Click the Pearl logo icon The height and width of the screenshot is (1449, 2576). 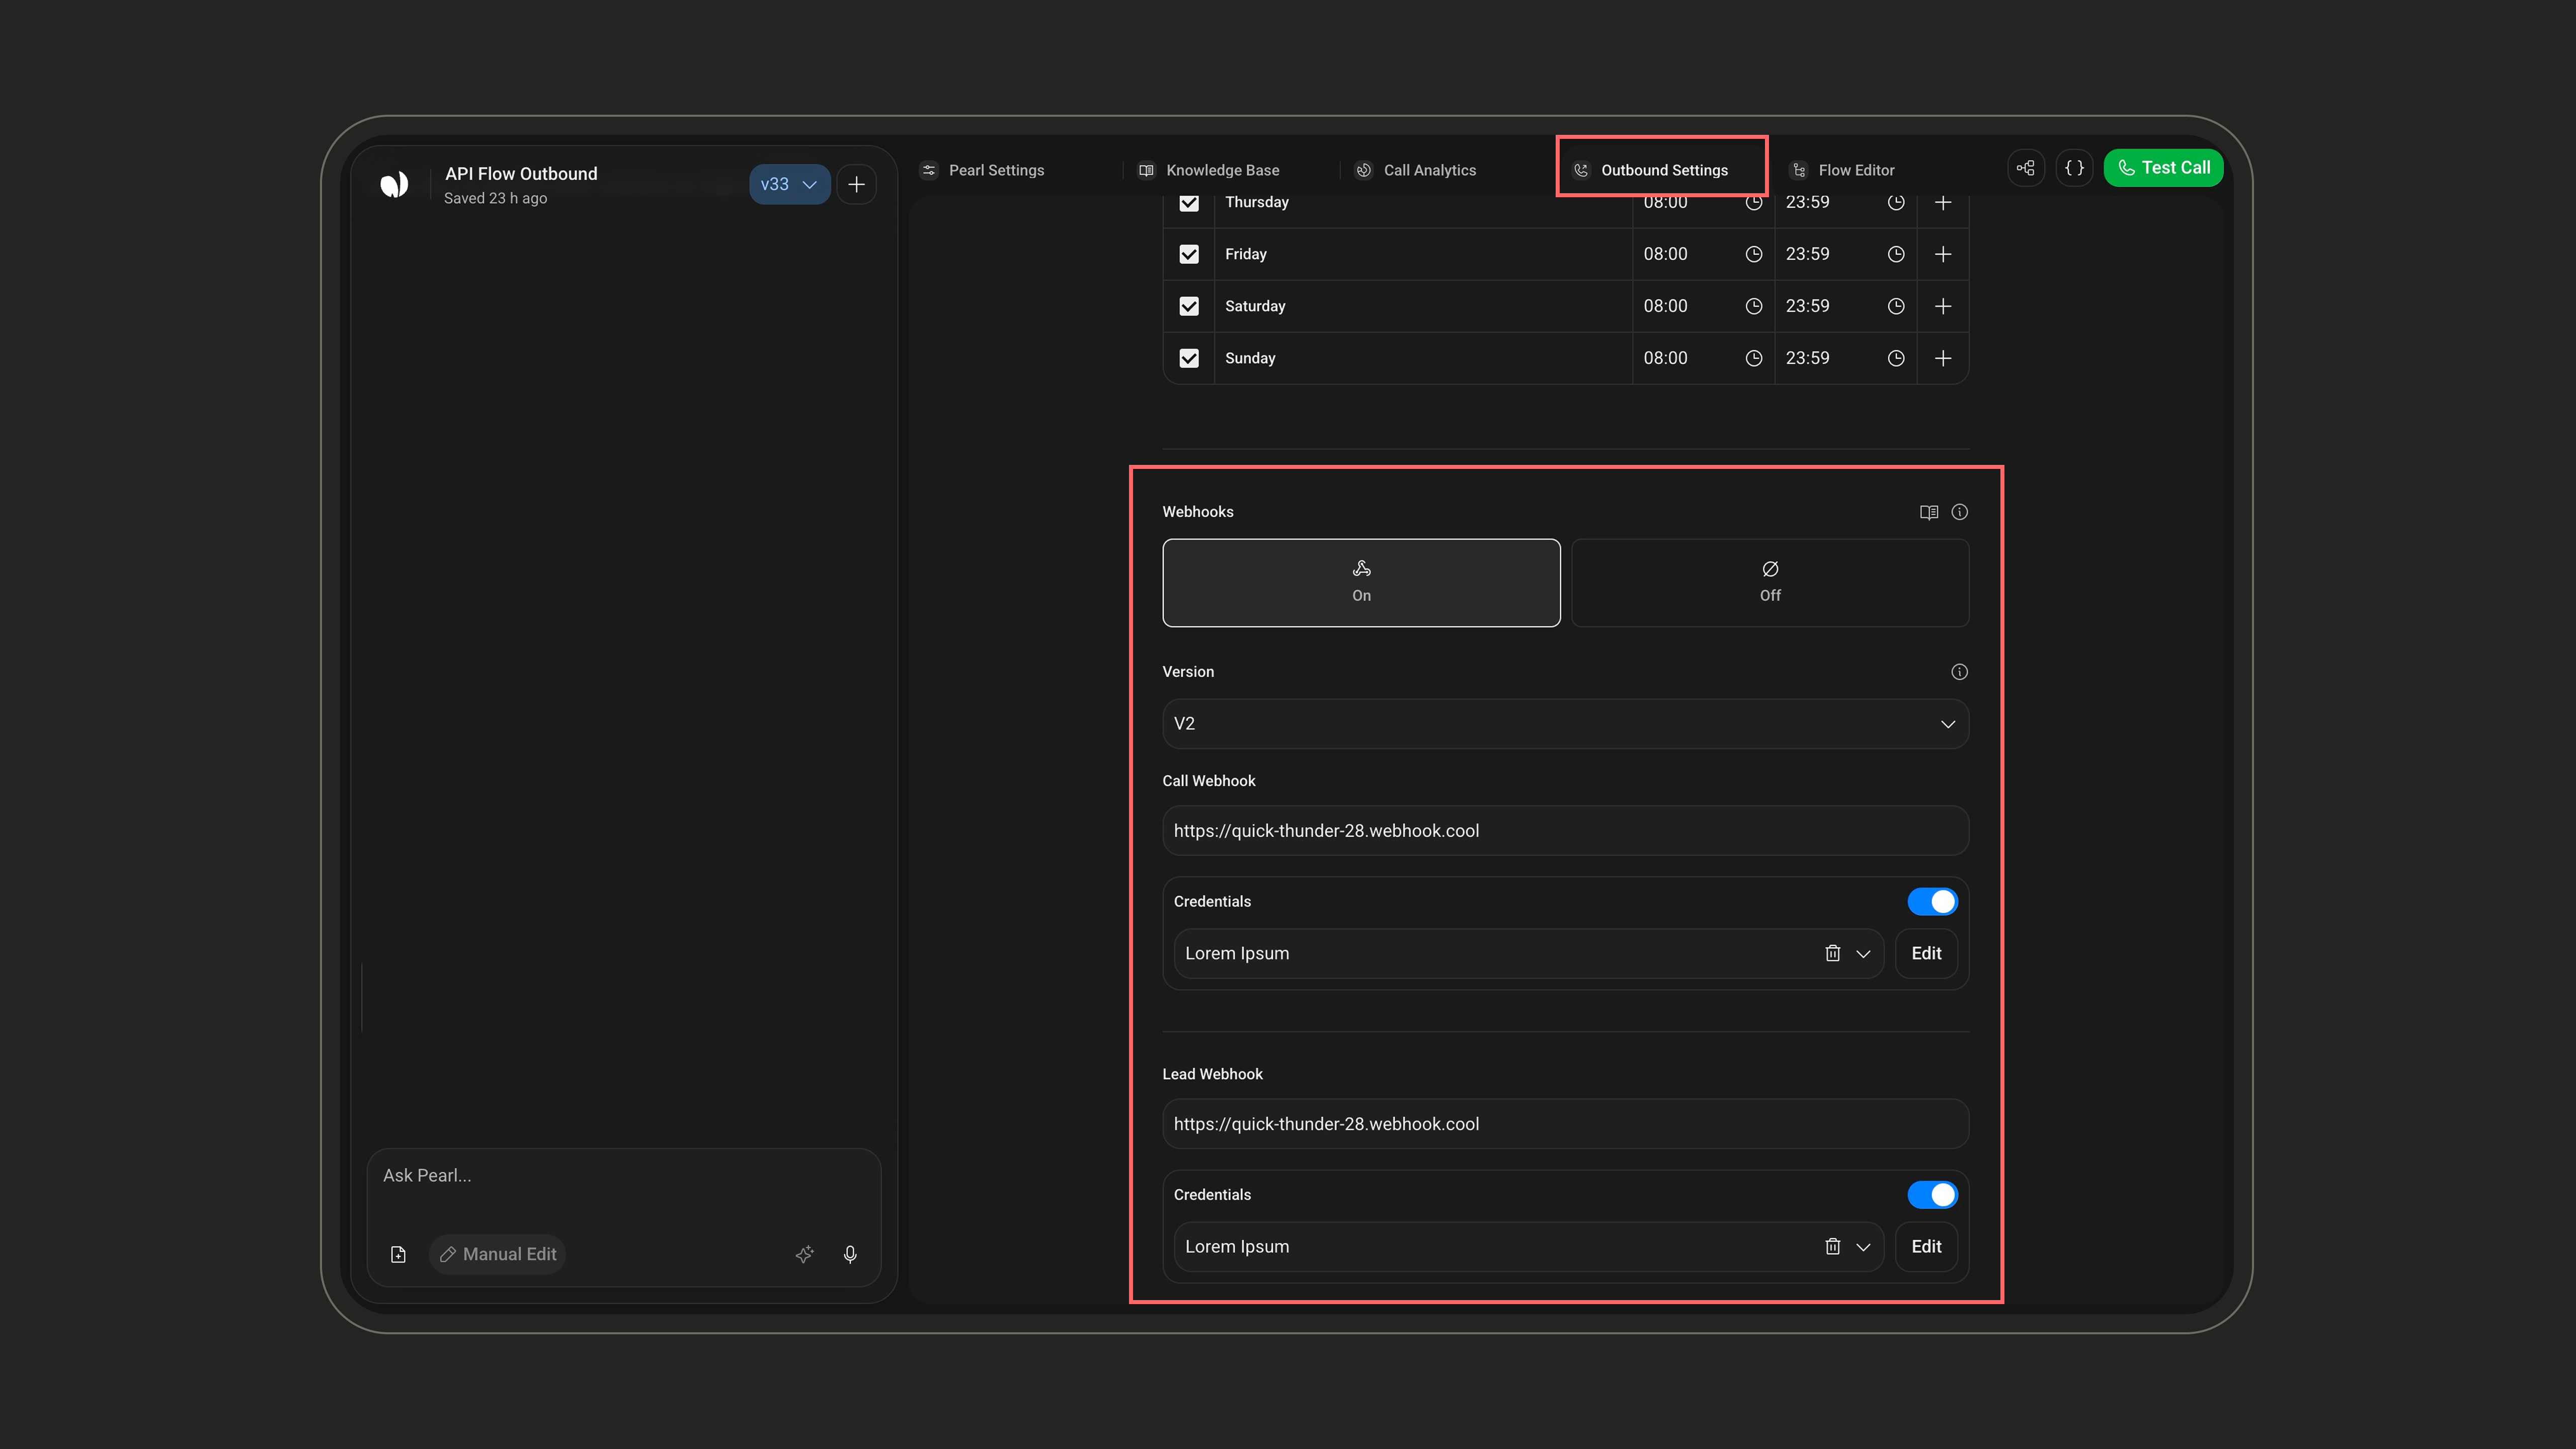click(394, 184)
